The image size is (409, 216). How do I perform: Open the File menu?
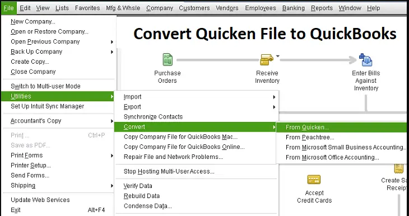click(8, 8)
